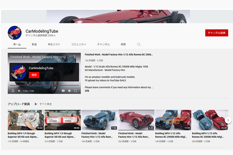Click the channel name in video overlay
Viewport: 233px width, 155px height.
41,68
